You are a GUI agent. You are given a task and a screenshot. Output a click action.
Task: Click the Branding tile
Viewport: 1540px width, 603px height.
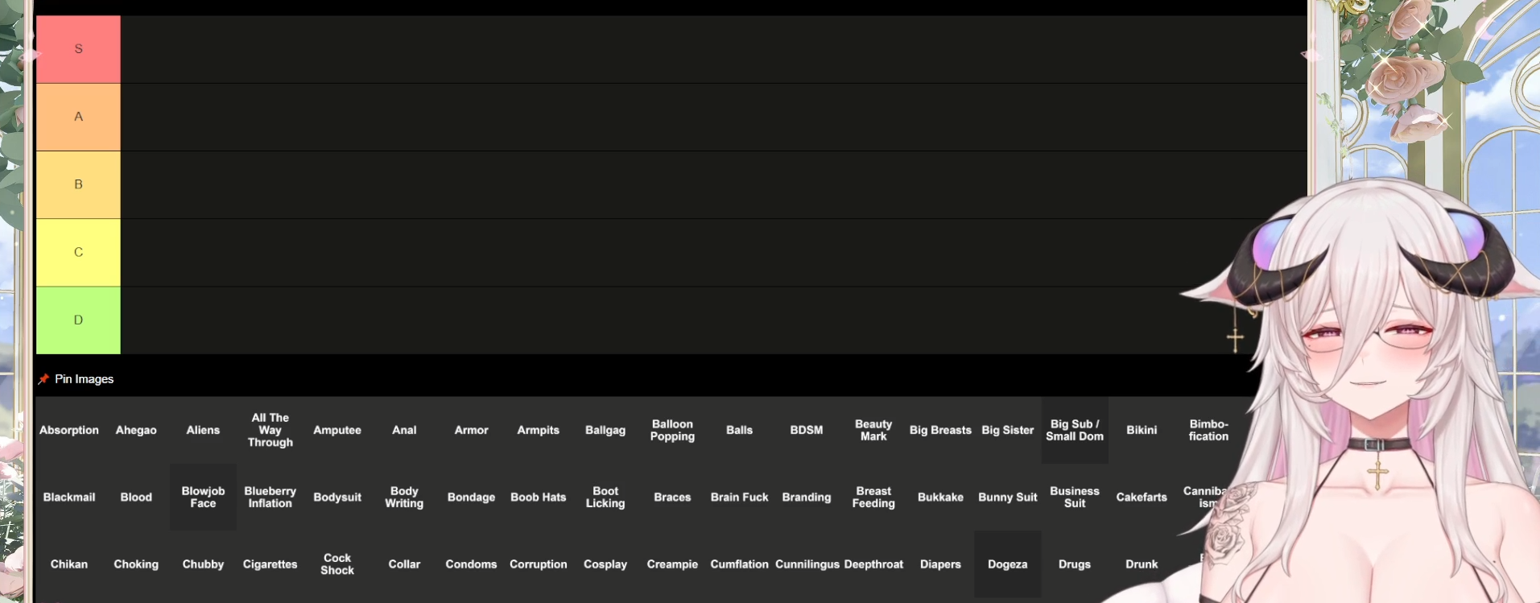(x=807, y=497)
